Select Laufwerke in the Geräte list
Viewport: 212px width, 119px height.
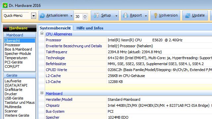[x=13, y=81]
